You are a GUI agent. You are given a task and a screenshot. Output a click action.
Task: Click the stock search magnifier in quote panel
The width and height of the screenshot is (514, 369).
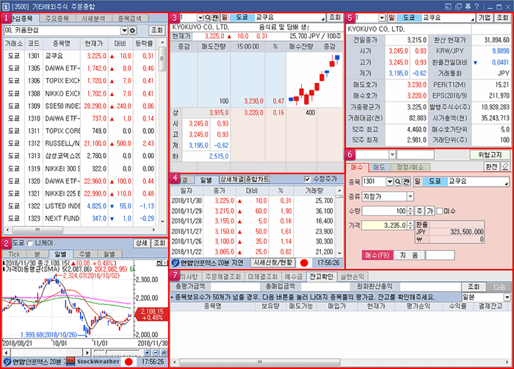tap(208, 18)
